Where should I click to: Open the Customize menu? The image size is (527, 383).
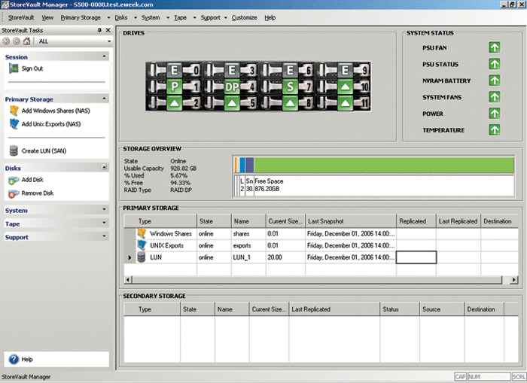pos(245,17)
